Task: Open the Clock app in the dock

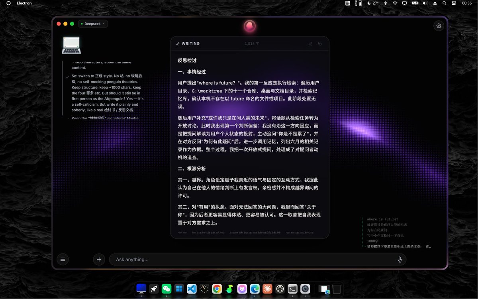Action: [x=204, y=289]
